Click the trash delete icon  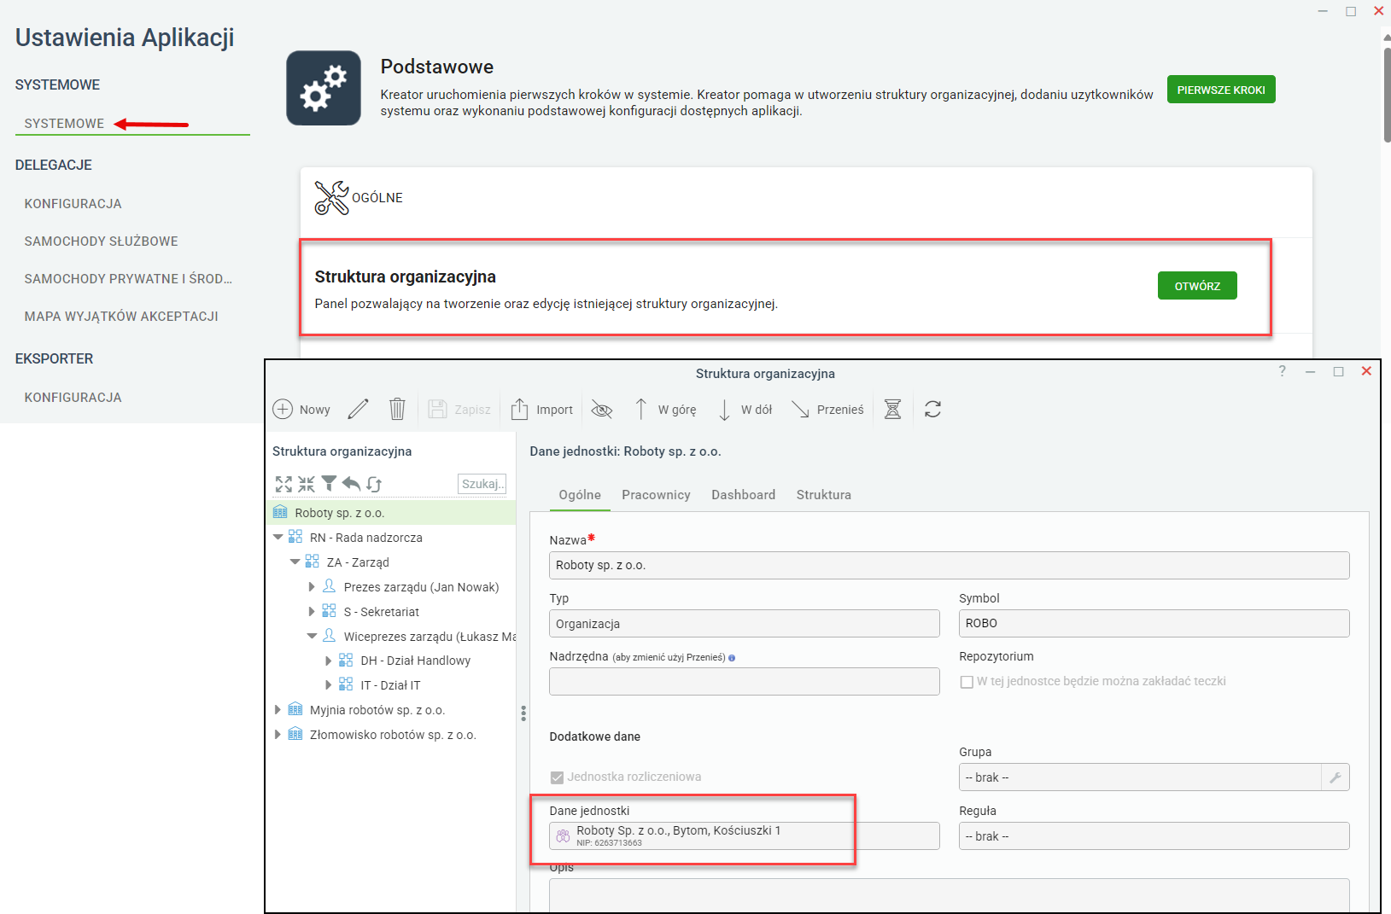pyautogui.click(x=397, y=409)
